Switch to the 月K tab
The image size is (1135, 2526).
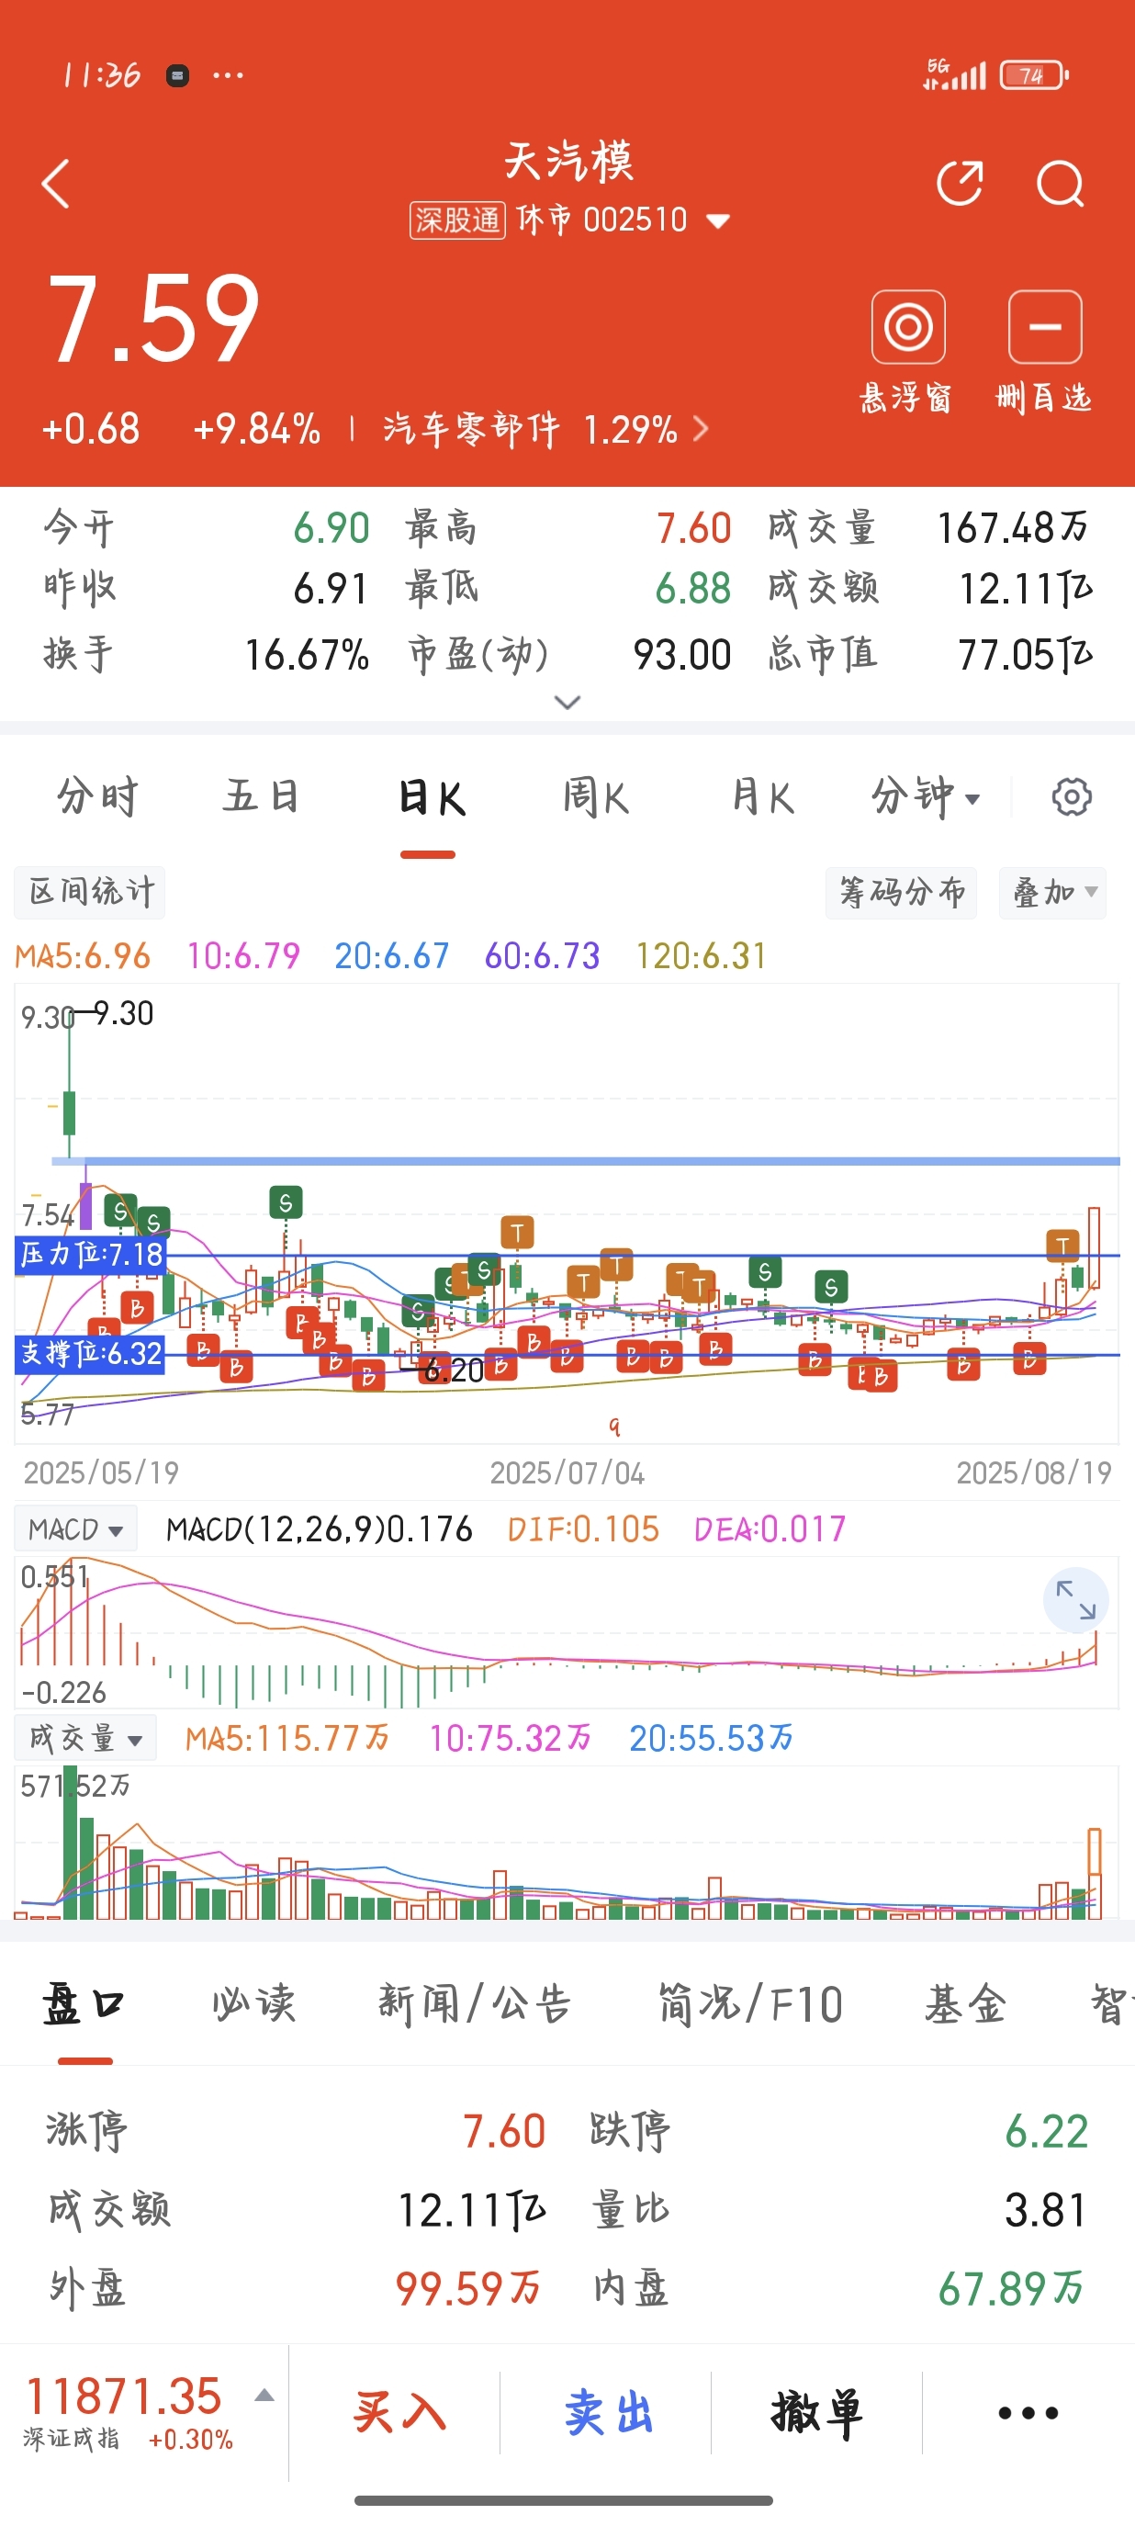pos(762,797)
